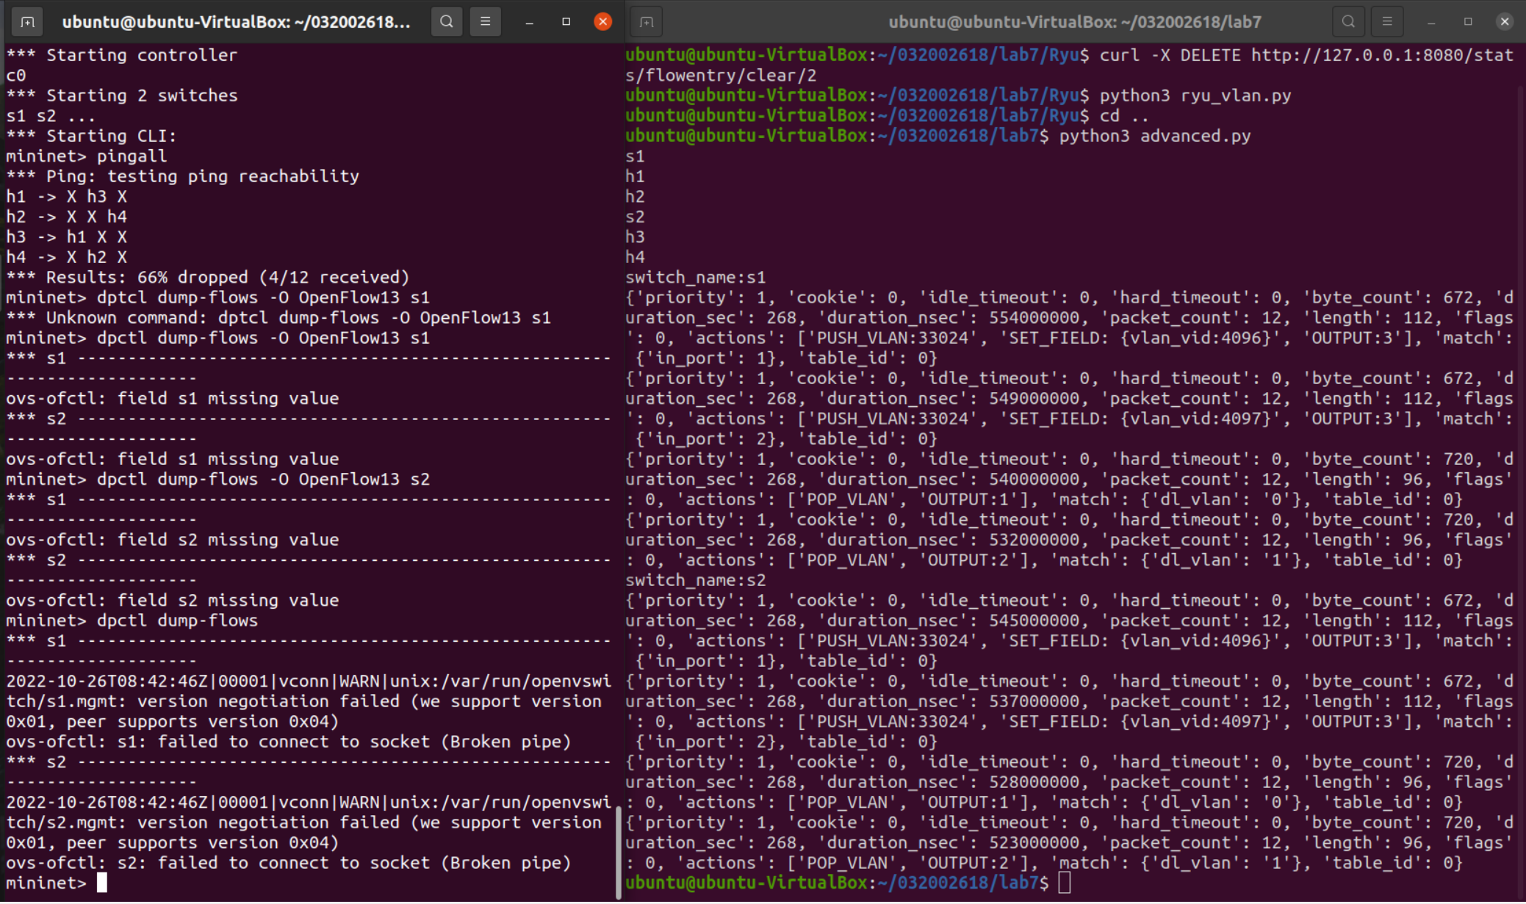
Task: Close the right lab7 terminal window
Action: point(1505,22)
